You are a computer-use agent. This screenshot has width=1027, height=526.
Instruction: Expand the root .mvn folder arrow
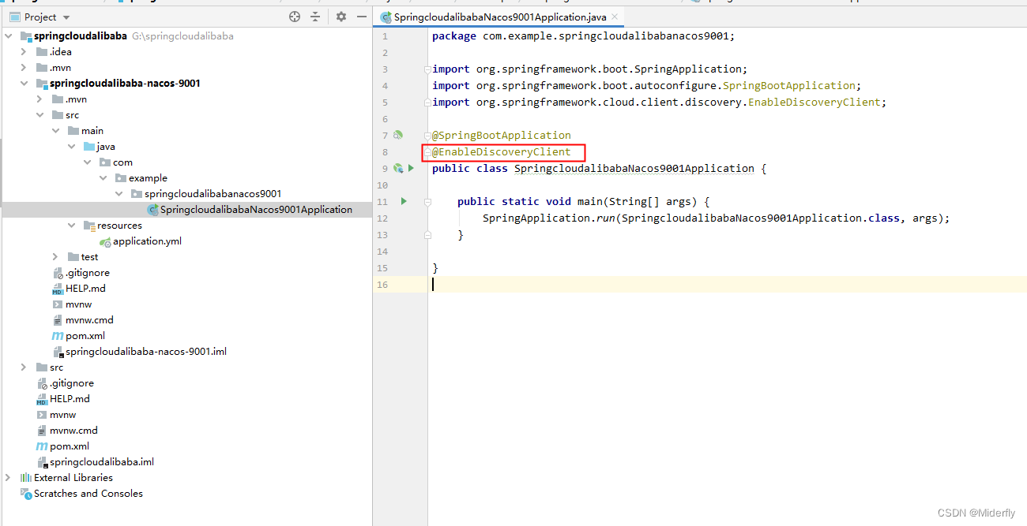24,68
